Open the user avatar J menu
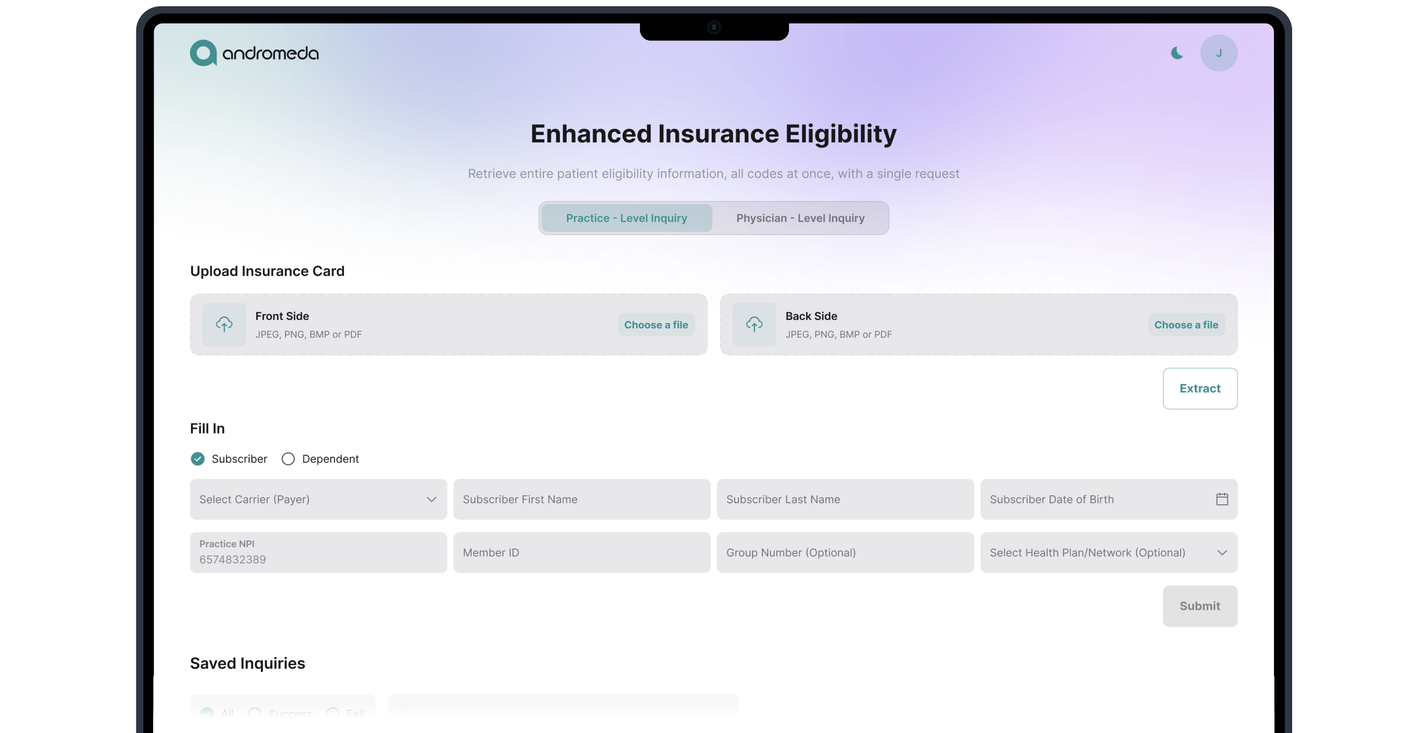This screenshot has width=1424, height=733. pos(1218,53)
